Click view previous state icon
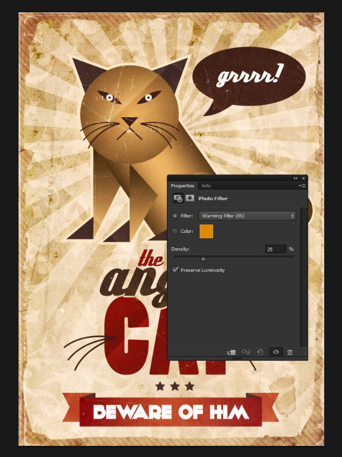 [x=246, y=353]
